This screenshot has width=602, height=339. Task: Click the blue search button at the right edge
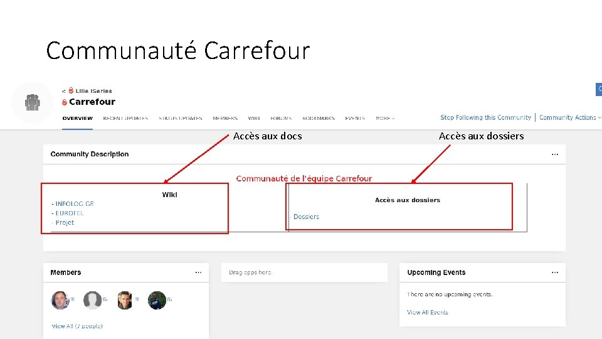599,89
